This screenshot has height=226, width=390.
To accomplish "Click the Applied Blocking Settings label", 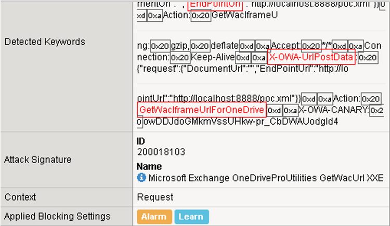I will (57, 216).
